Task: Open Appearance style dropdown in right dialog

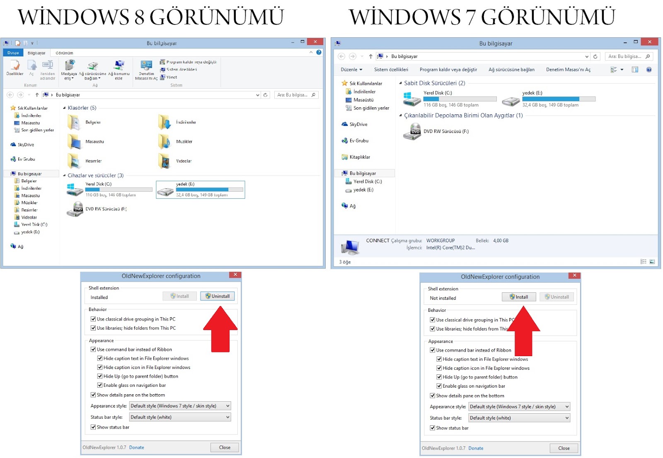Action: coord(520,407)
